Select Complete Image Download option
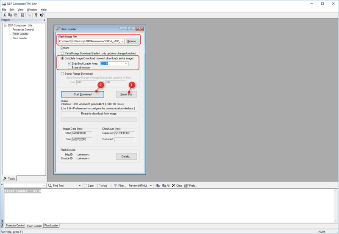This screenshot has width=339, height=234. [62, 58]
